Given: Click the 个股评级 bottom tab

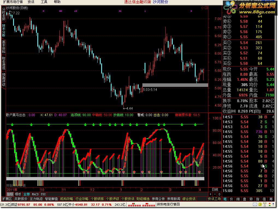Looking at the screenshot, I should point(112,199).
